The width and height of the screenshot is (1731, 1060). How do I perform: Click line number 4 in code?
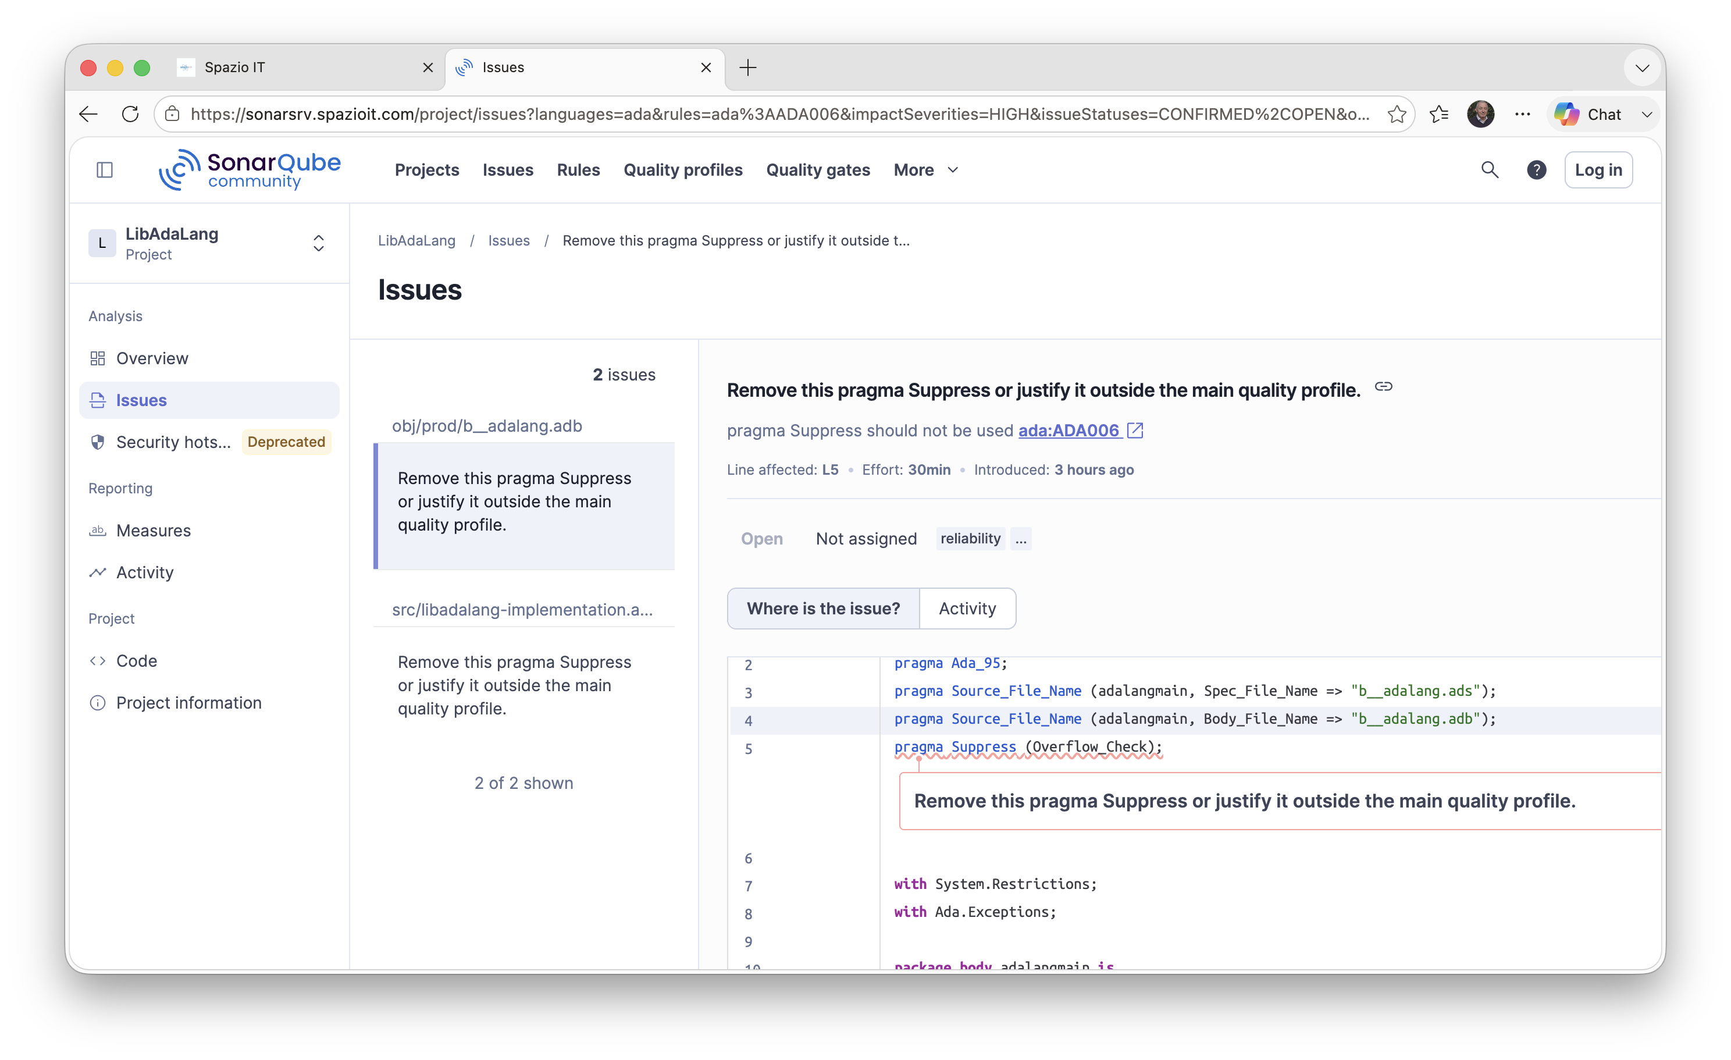point(748,720)
